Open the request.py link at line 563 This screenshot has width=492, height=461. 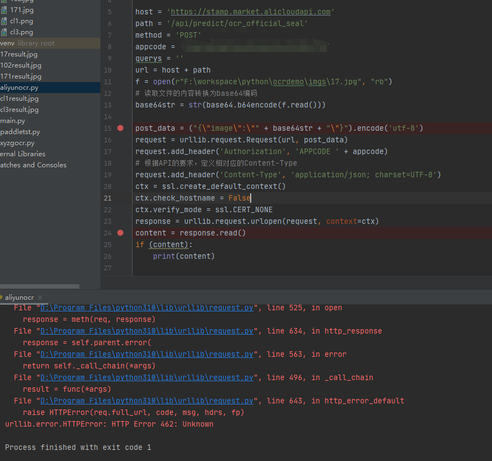click(x=147, y=354)
